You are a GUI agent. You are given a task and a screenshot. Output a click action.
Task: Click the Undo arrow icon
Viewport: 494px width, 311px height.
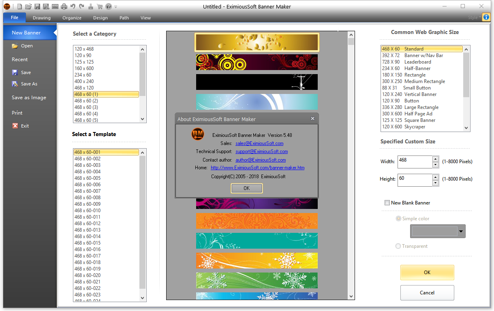73,6
